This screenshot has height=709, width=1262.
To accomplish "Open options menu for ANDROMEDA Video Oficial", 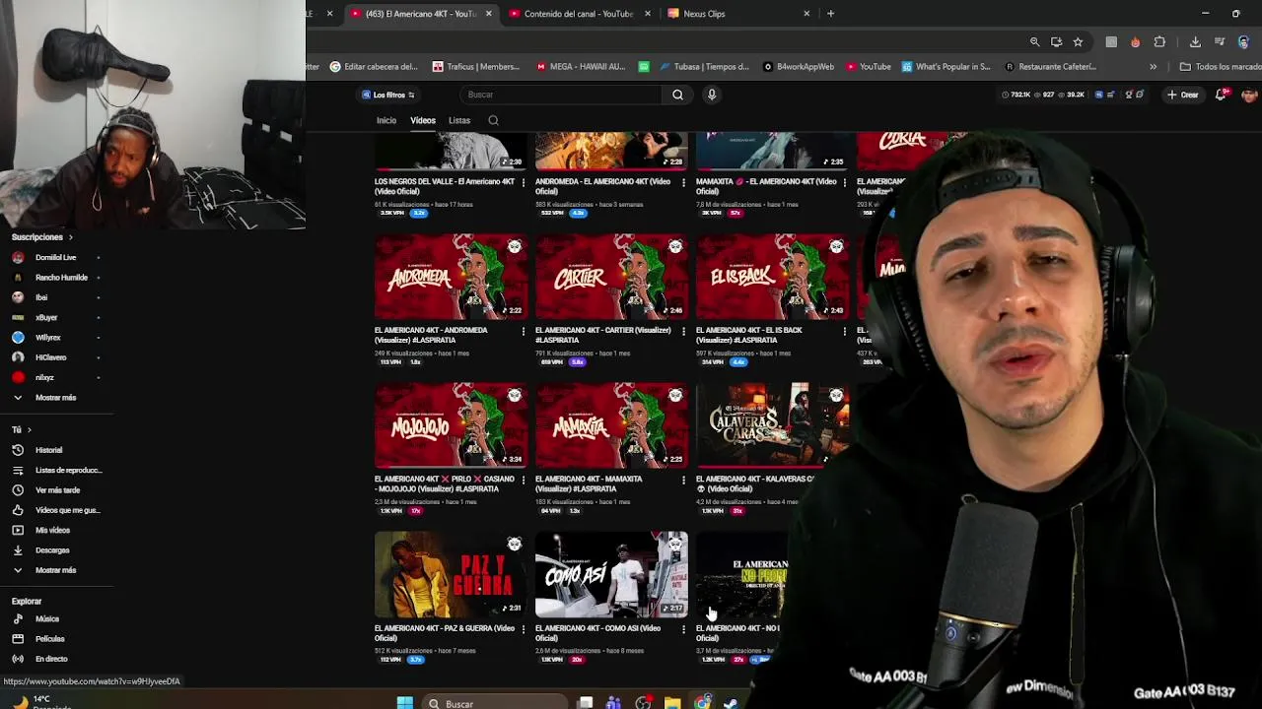I will click(x=683, y=182).
